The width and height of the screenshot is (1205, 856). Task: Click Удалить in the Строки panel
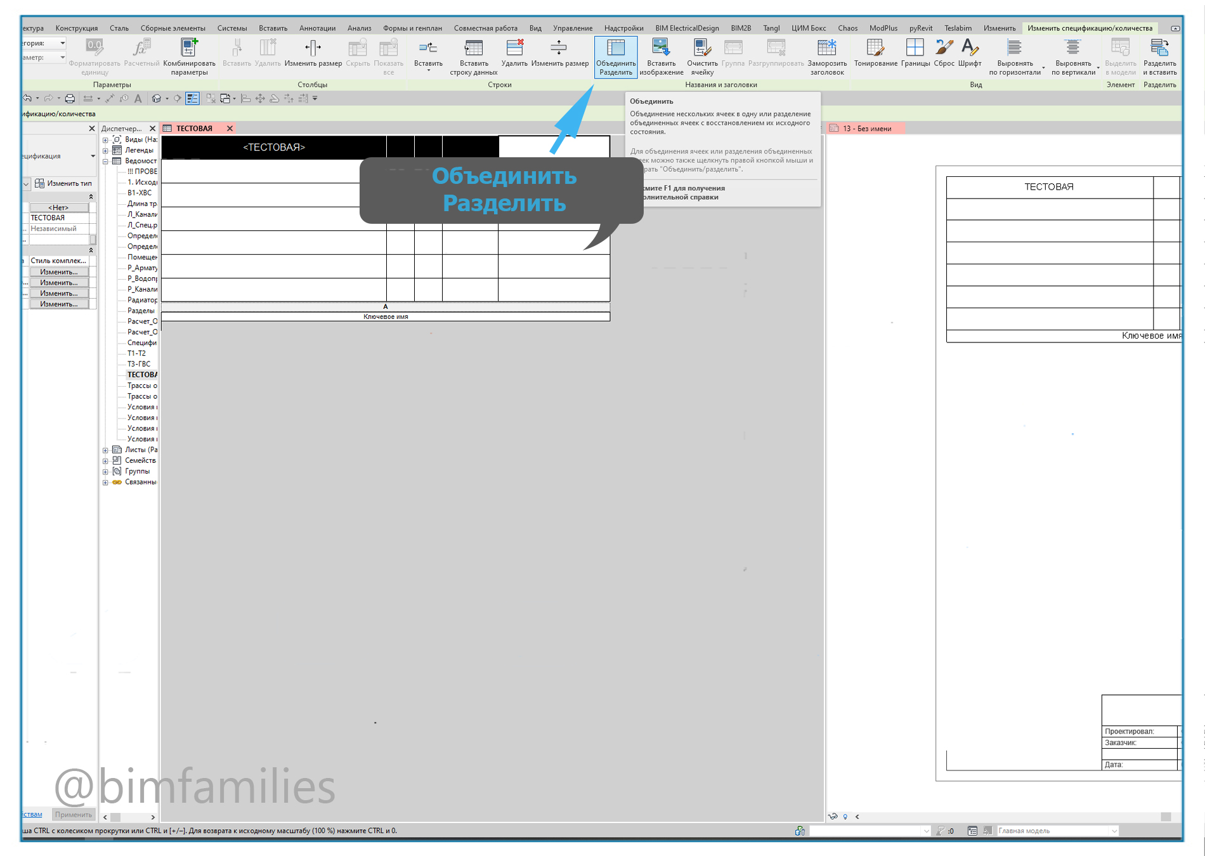[514, 52]
